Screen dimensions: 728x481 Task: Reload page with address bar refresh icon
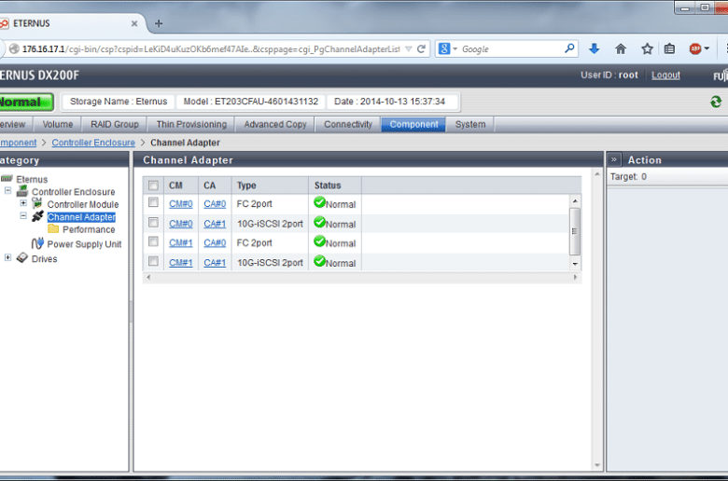click(x=421, y=48)
